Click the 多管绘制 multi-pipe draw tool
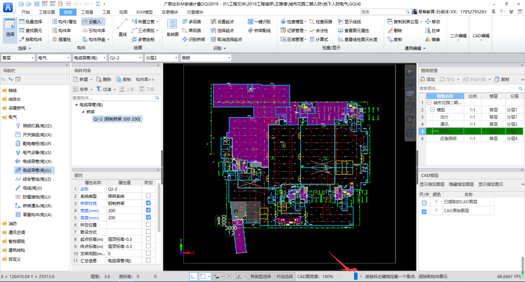Image resolution: width=525 pixels, height=282 pixels. tap(143, 39)
